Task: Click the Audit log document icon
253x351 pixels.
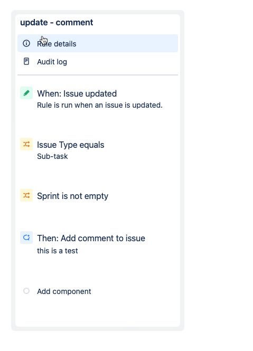Action: pyautogui.click(x=26, y=61)
